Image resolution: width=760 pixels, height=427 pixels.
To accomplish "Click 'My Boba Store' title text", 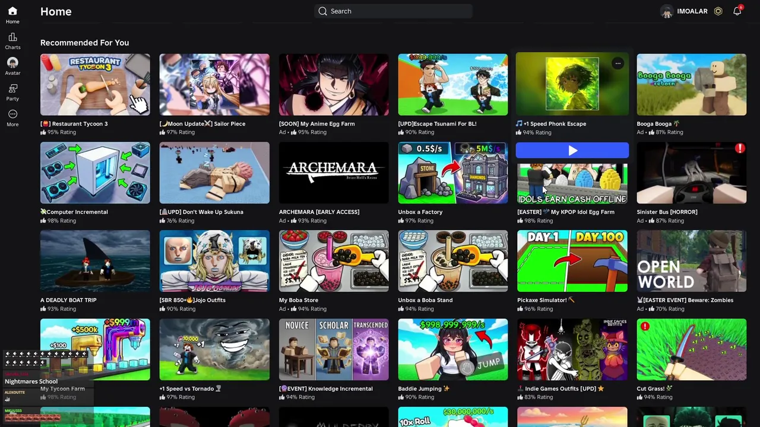I will pos(299,300).
